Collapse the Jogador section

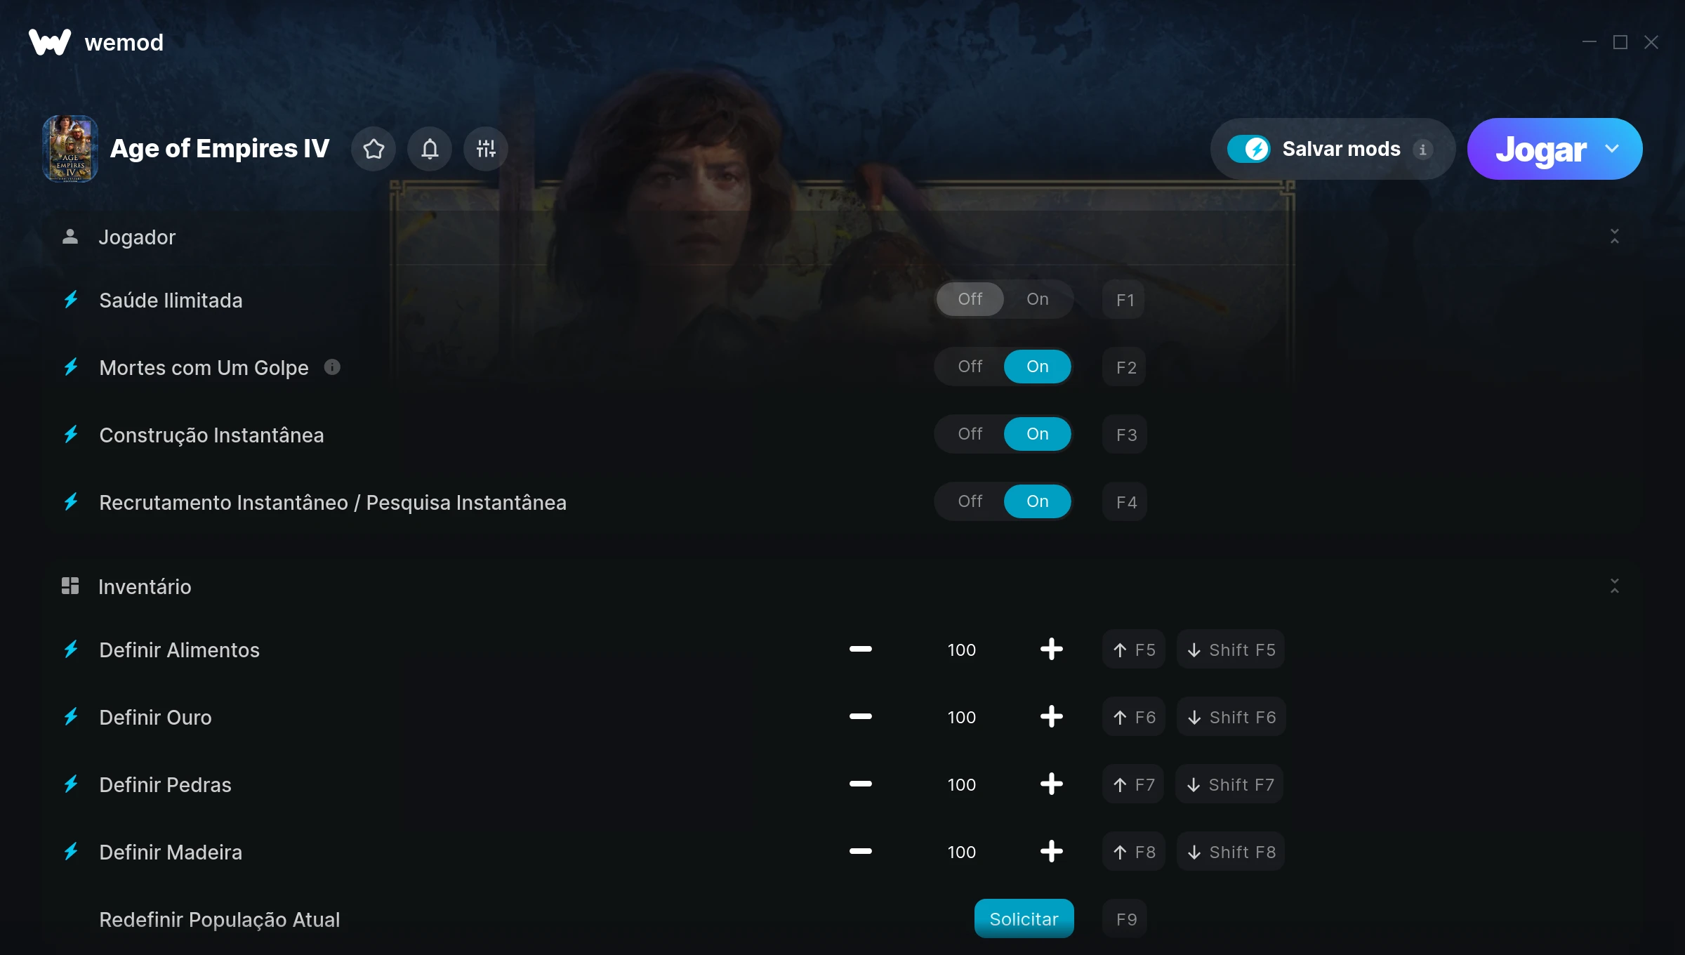[x=1615, y=237]
